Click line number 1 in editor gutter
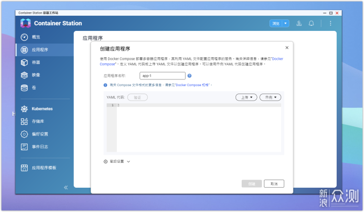364x212 pixels. [x=113, y=105]
